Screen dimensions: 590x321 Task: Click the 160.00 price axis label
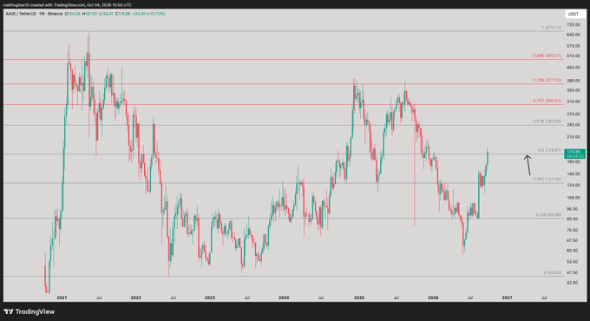click(x=574, y=162)
